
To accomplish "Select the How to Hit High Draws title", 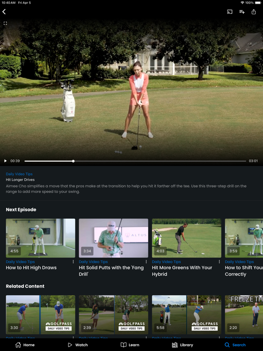I will 31,268.
